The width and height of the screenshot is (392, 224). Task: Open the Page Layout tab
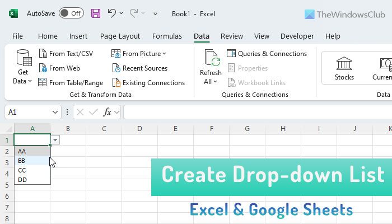[120, 36]
